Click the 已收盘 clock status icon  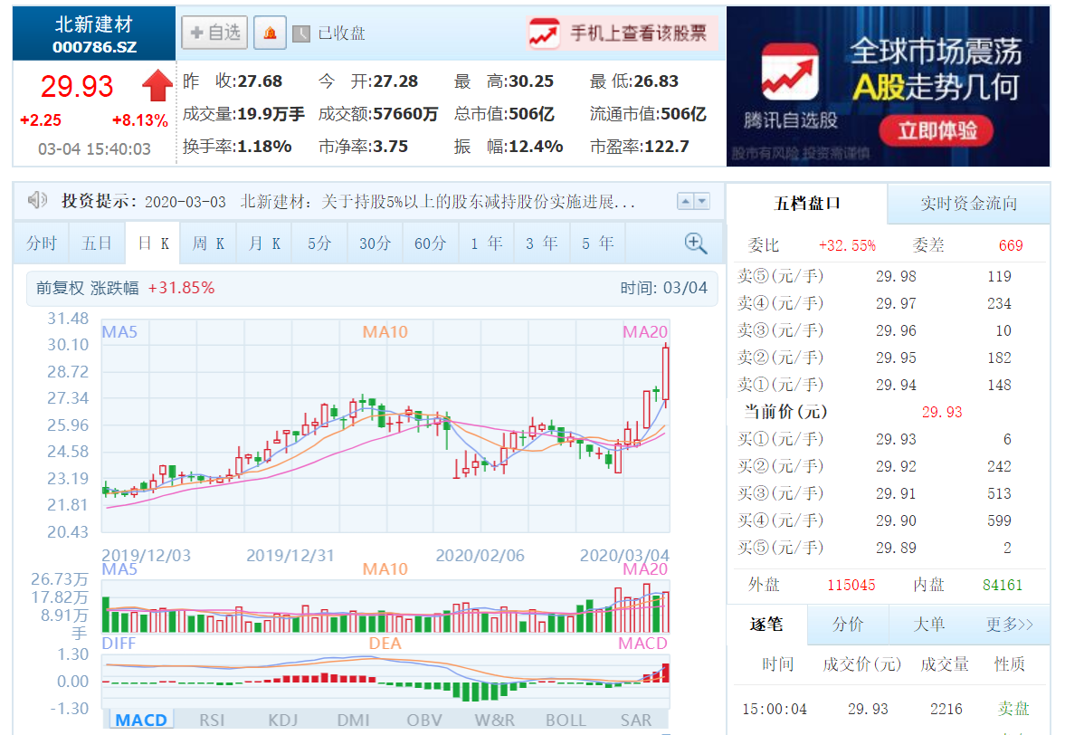pos(301,33)
